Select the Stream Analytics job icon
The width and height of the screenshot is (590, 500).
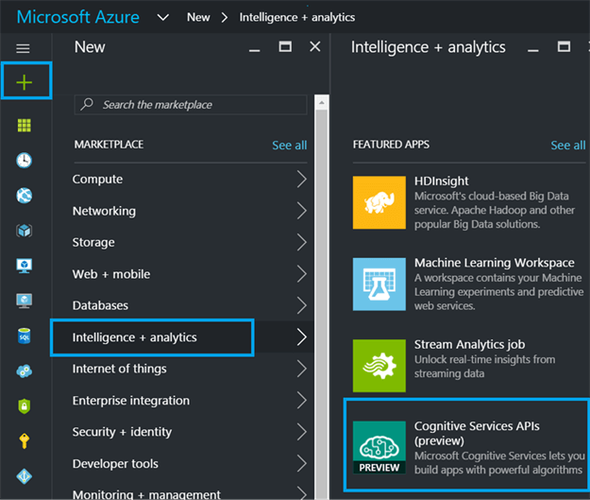(x=379, y=366)
